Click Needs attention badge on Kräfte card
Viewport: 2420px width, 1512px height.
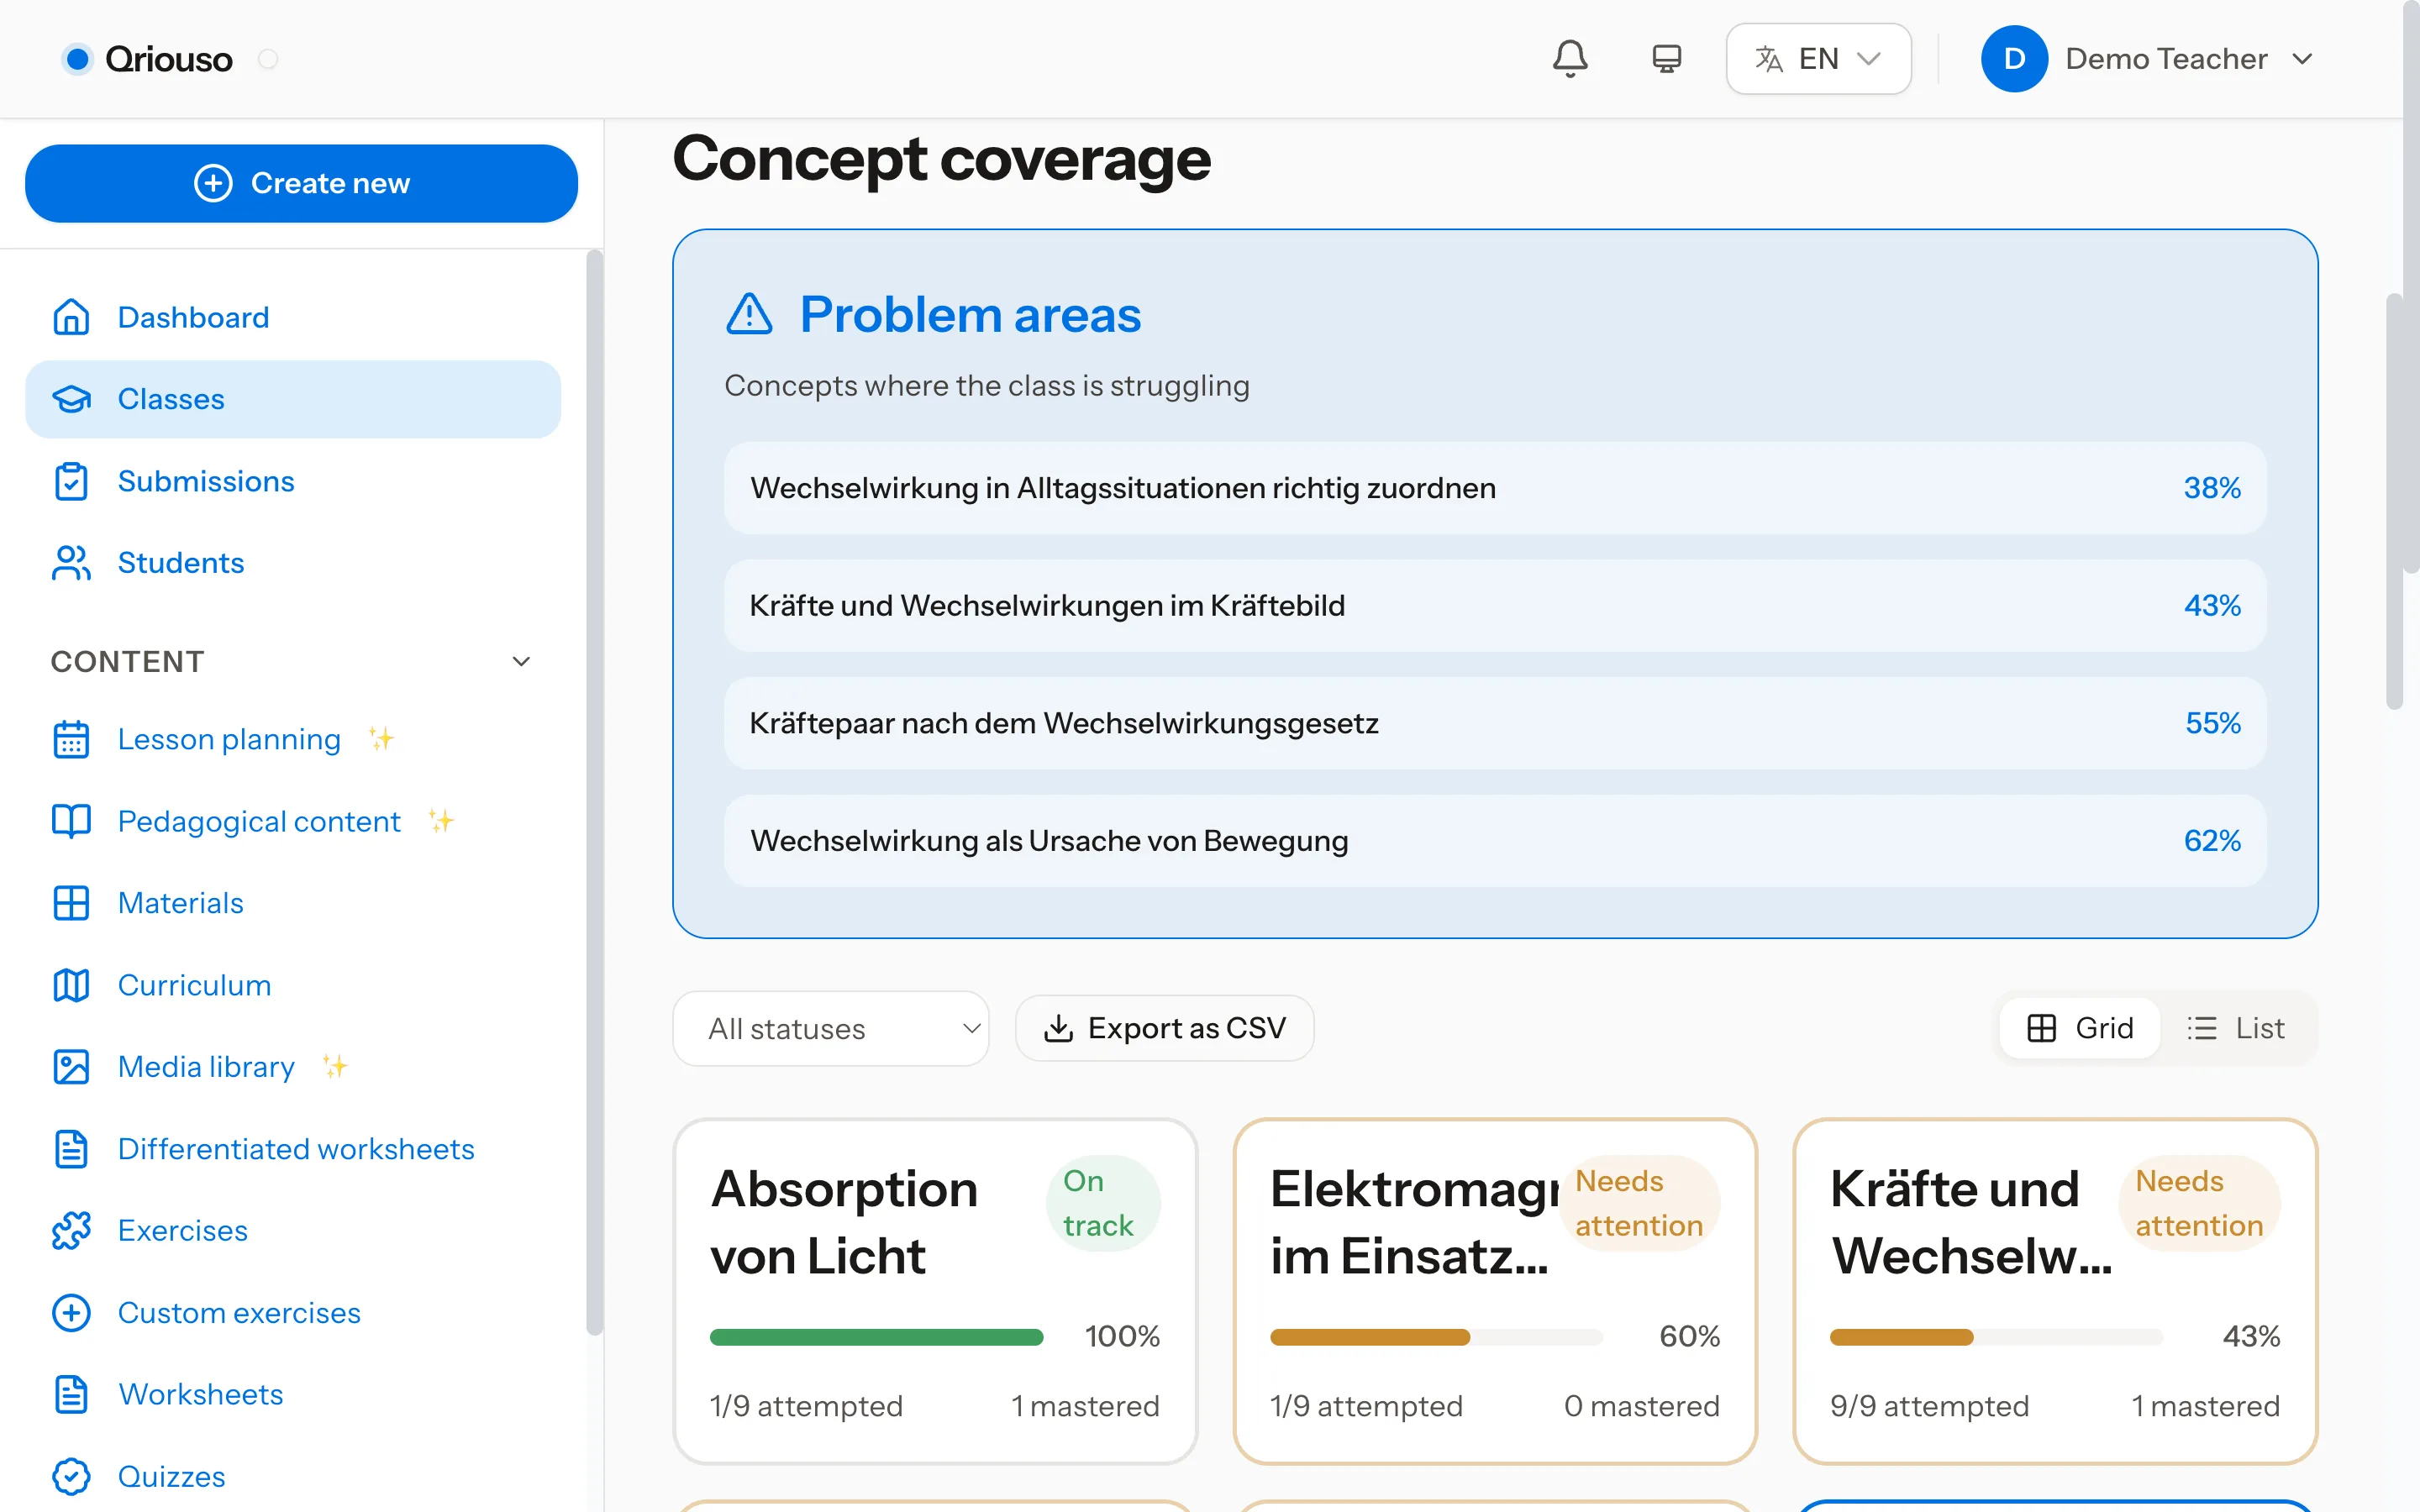(x=2198, y=1203)
